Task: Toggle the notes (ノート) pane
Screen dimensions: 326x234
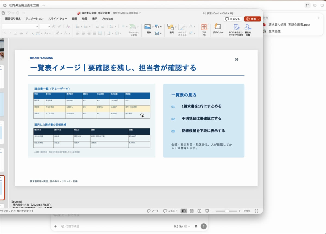Action: pos(153,211)
